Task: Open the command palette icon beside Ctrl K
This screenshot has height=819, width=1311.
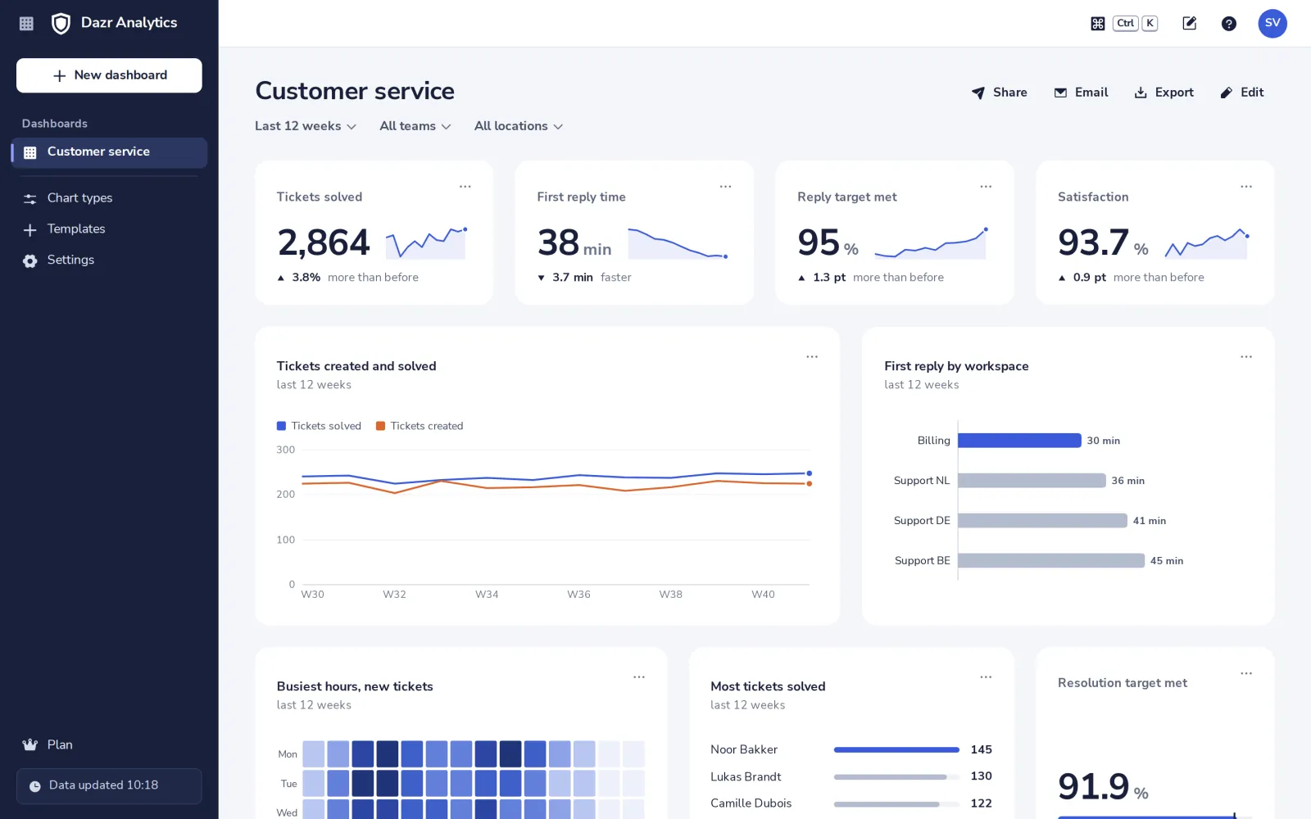Action: click(1098, 24)
